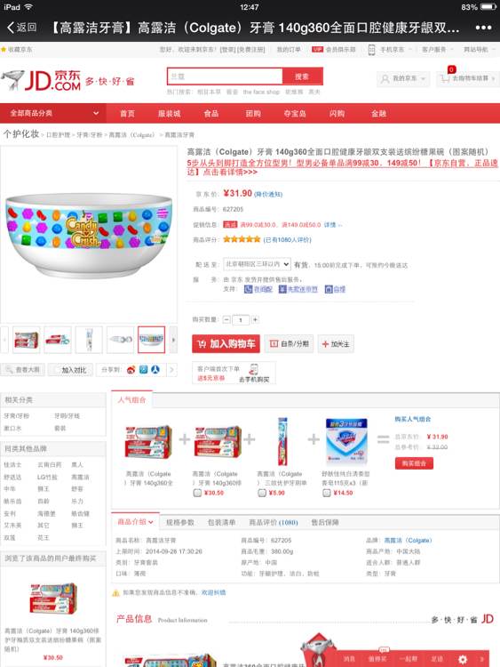
Task: Show next thumbnails with right arrow
Action: pos(173,340)
